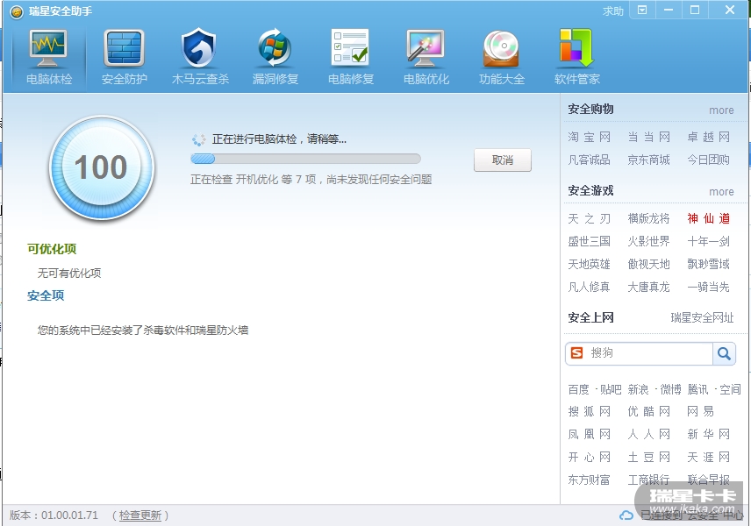751x526 pixels.
Task: Click the cloud security center icon
Action: (x=626, y=515)
